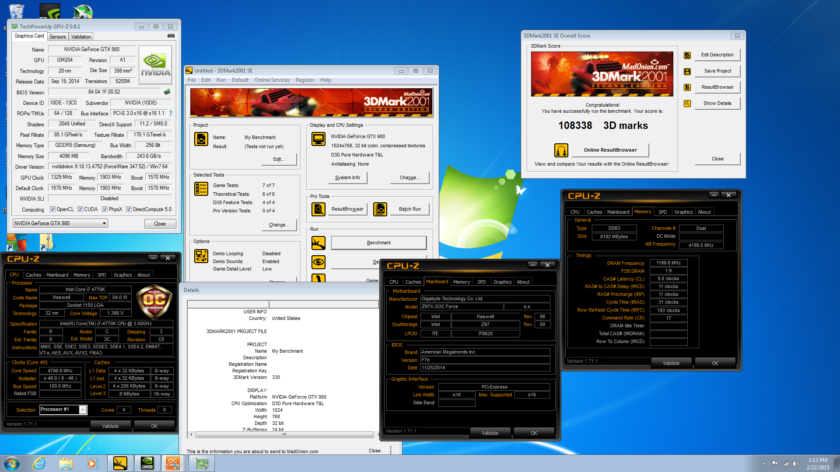Click the CPU-Z OC taskbar icon
This screenshot has height=472, width=840.
[x=173, y=464]
